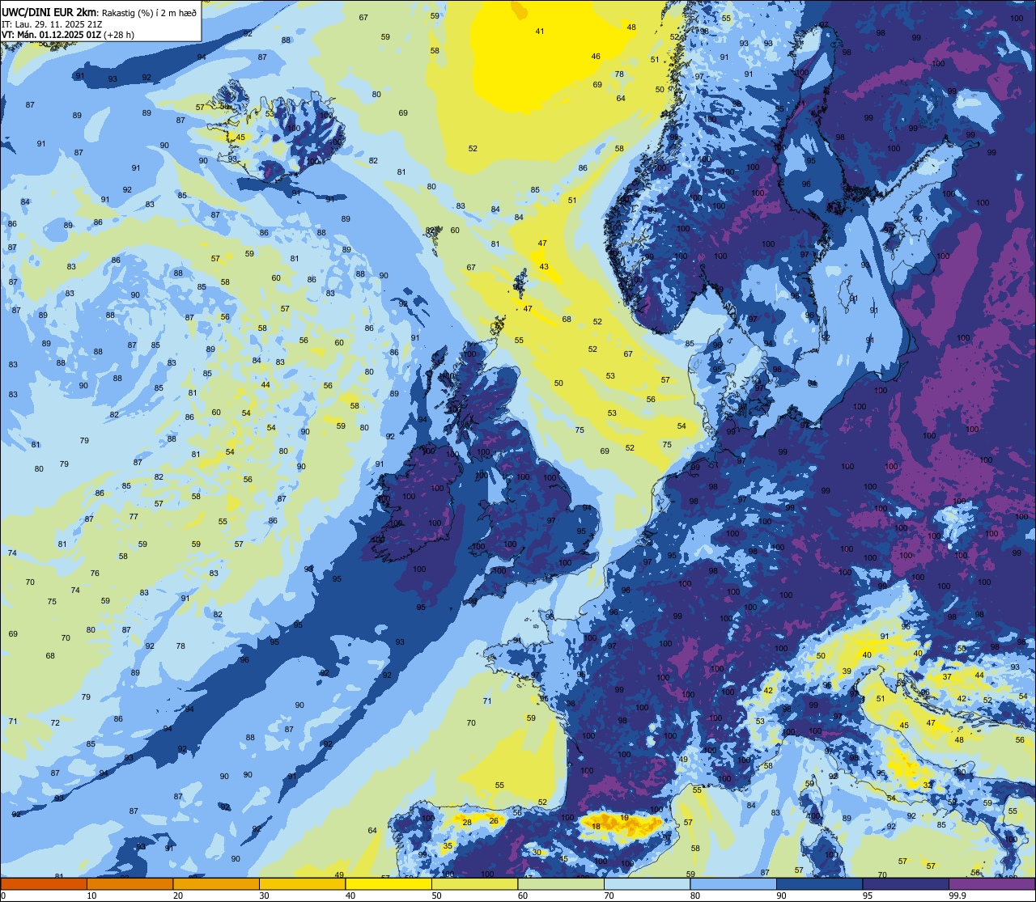The width and height of the screenshot is (1036, 902).
Task: Click the '43' value near Shetland
Action: pos(544,266)
